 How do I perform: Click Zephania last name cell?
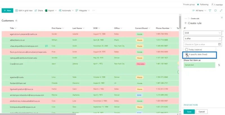tap(76, 95)
